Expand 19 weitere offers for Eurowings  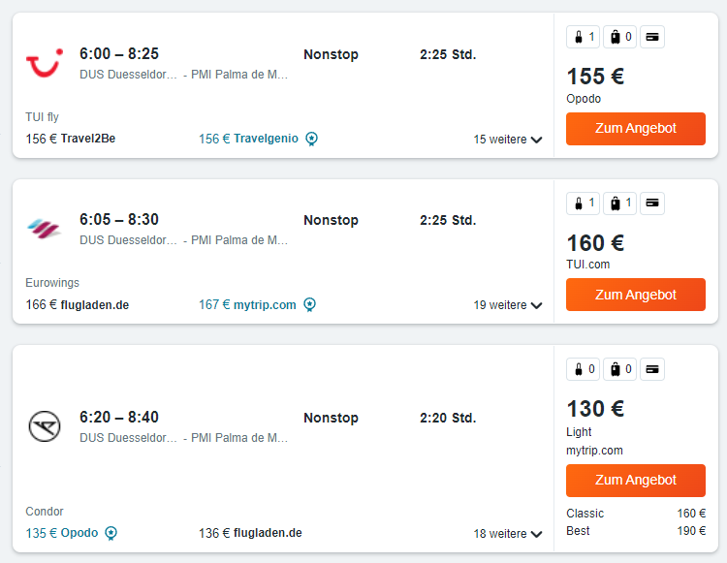pyautogui.click(x=508, y=305)
